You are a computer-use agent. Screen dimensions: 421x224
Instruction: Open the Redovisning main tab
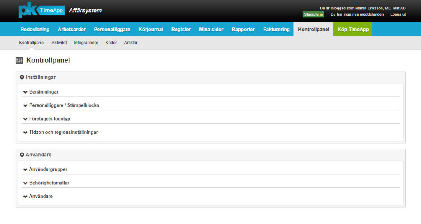[x=35, y=30]
